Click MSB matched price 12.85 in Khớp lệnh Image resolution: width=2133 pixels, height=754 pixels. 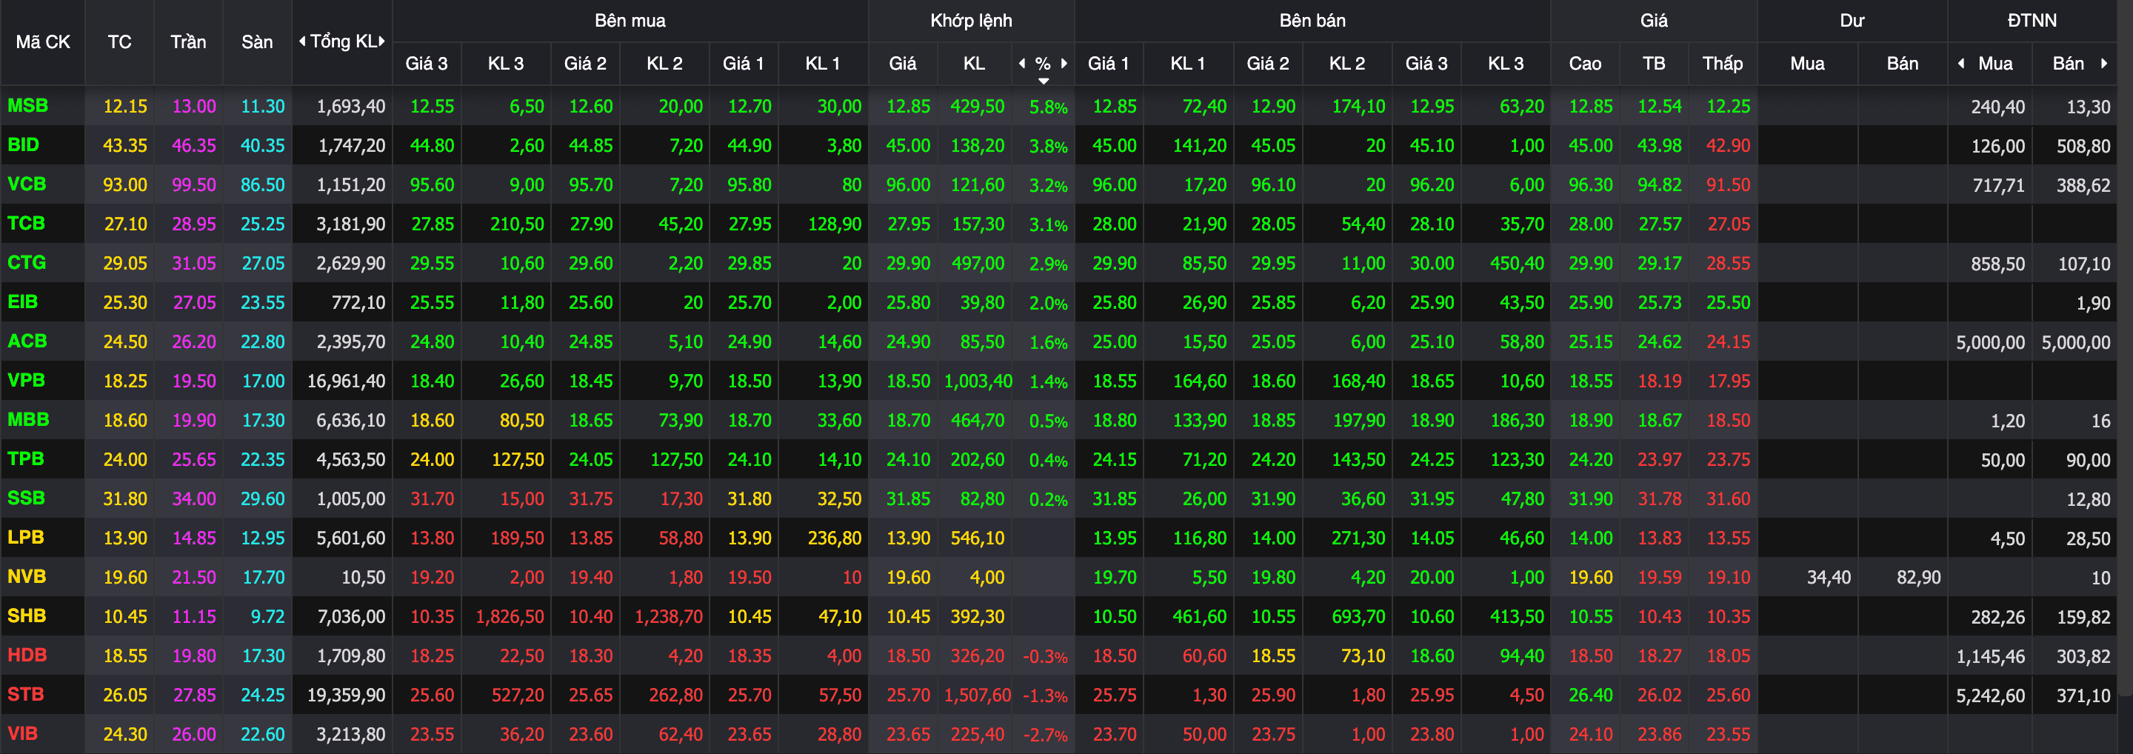pyautogui.click(x=908, y=106)
